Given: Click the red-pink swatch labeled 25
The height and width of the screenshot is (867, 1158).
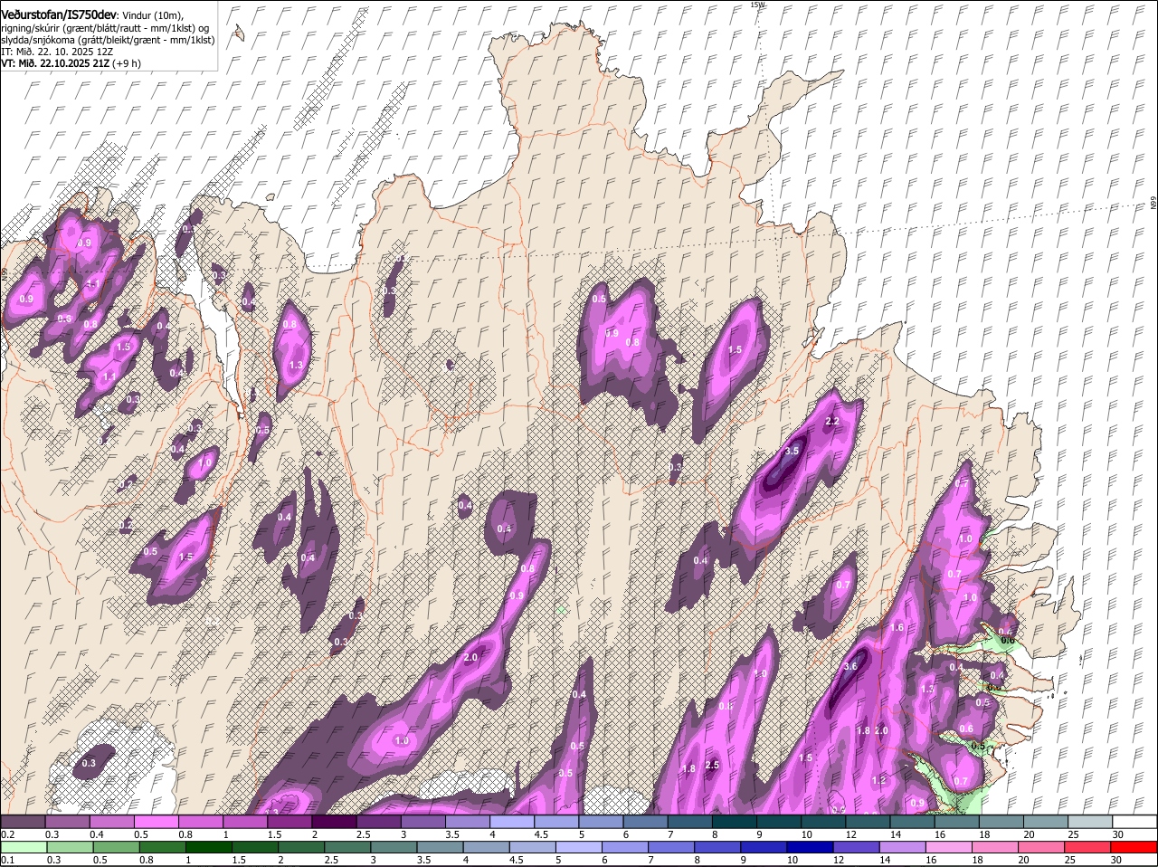Looking at the screenshot, I should pyautogui.click(x=1088, y=847).
